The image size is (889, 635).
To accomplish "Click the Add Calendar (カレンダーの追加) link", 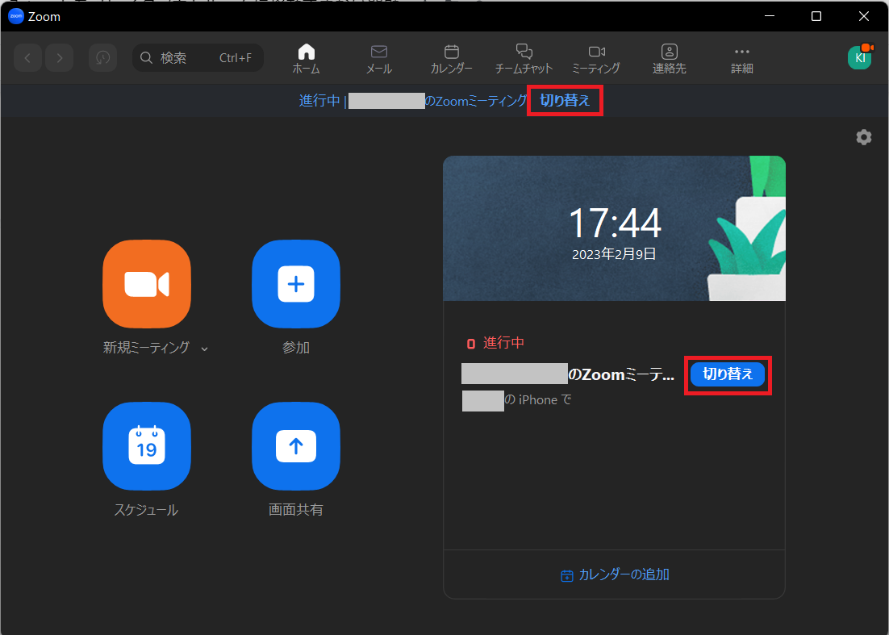I will pyautogui.click(x=615, y=574).
